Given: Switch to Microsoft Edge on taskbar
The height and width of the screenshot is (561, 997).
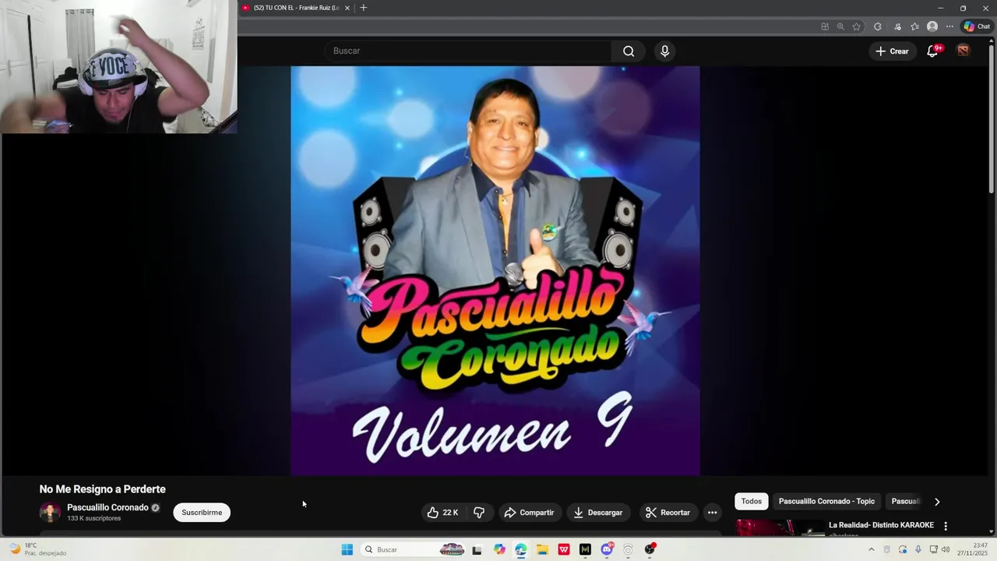Looking at the screenshot, I should [521, 549].
